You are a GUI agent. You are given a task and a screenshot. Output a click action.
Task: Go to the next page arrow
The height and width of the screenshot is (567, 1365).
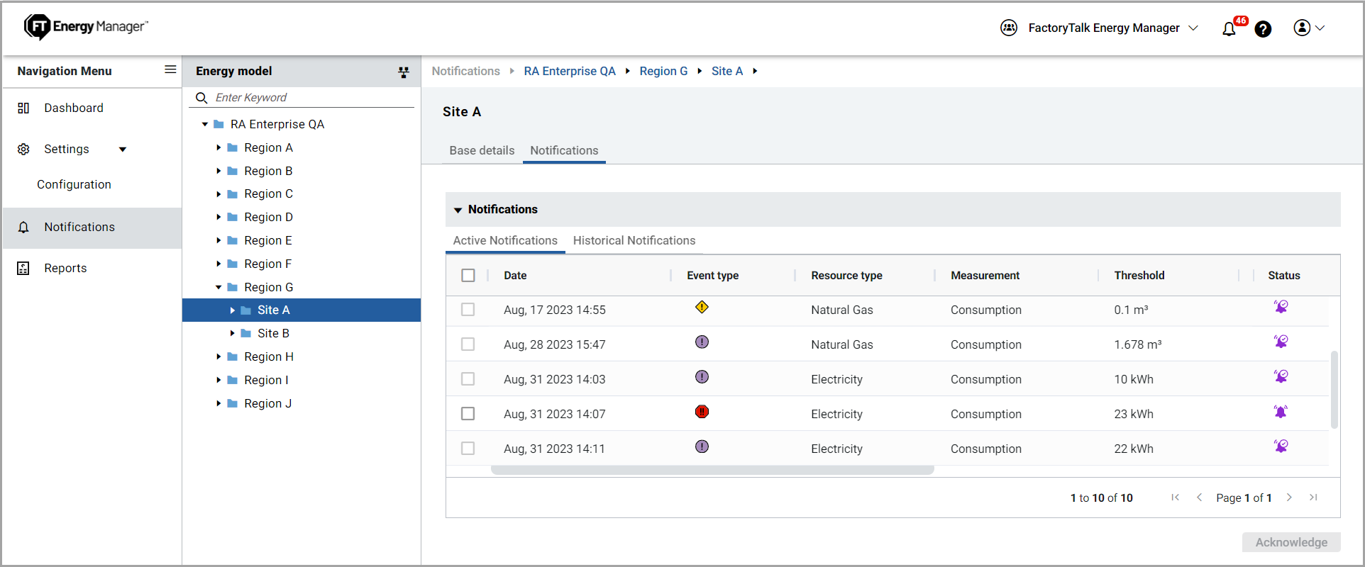(1289, 498)
